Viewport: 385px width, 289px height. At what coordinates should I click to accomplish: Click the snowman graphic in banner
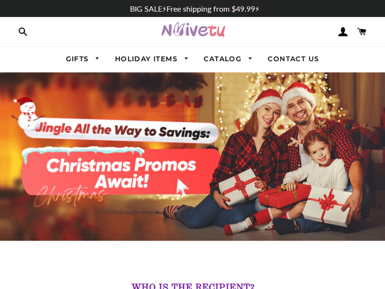pyautogui.click(x=28, y=113)
